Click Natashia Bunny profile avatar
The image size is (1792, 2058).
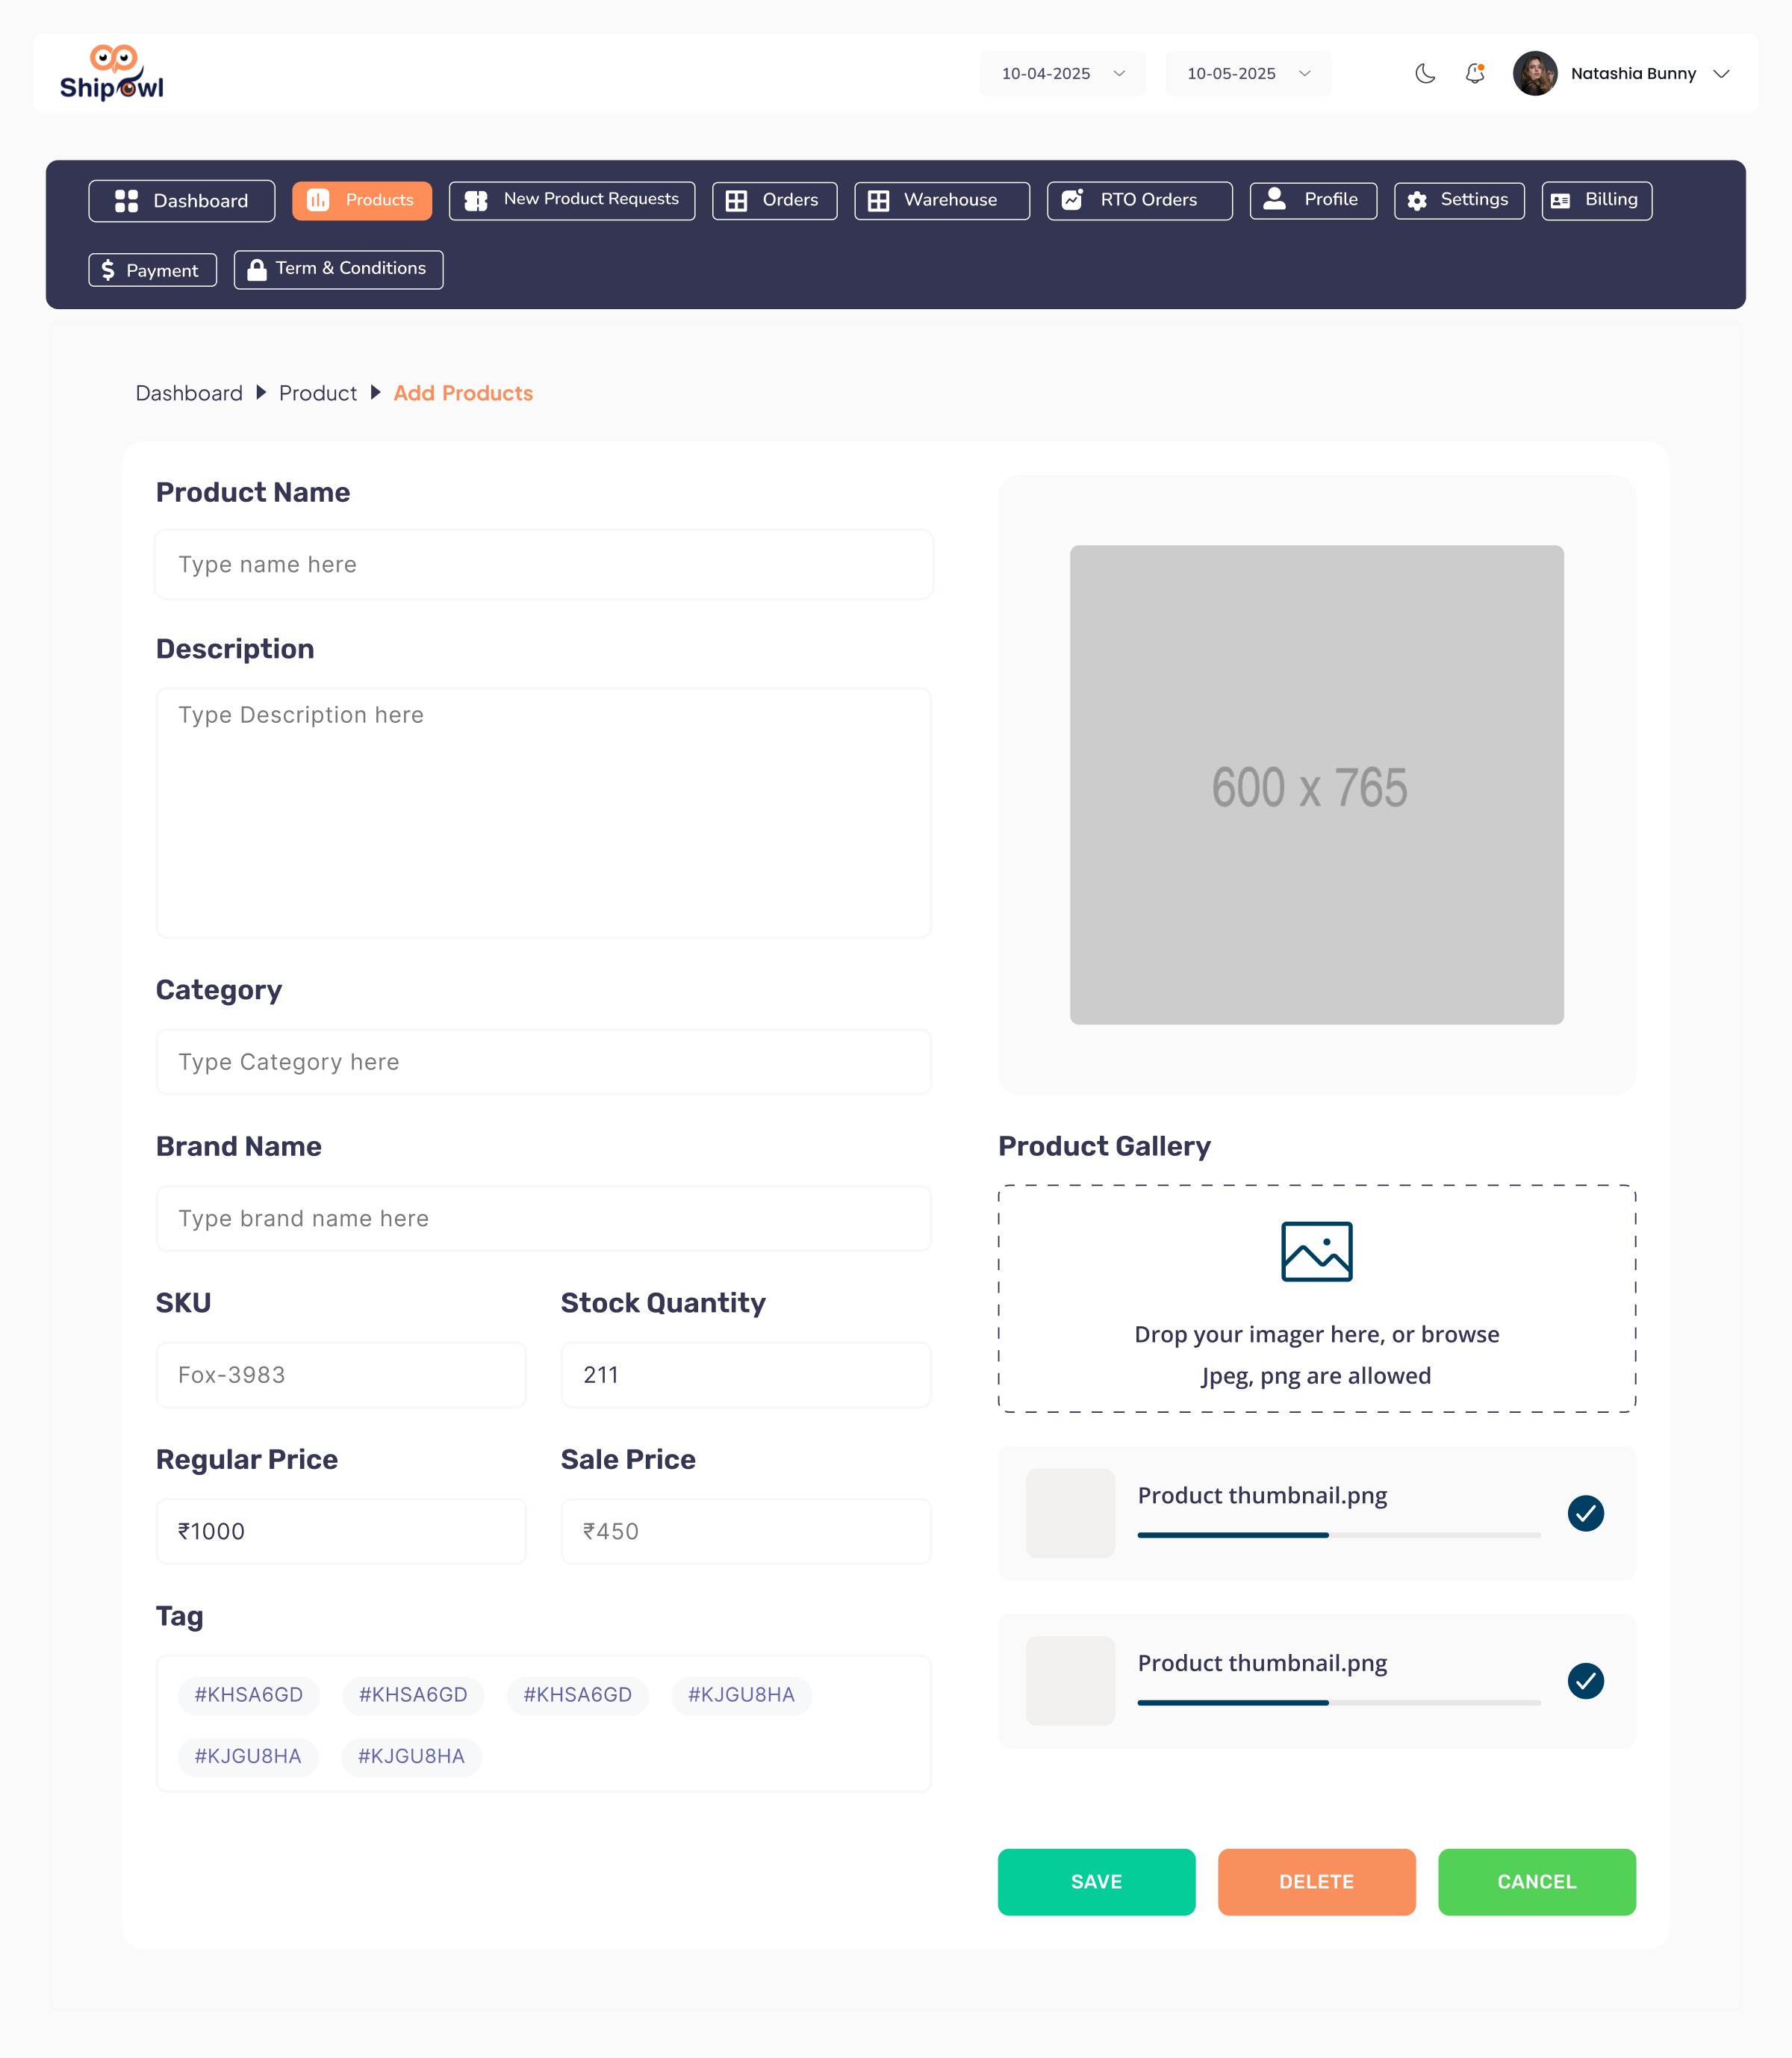1535,73
